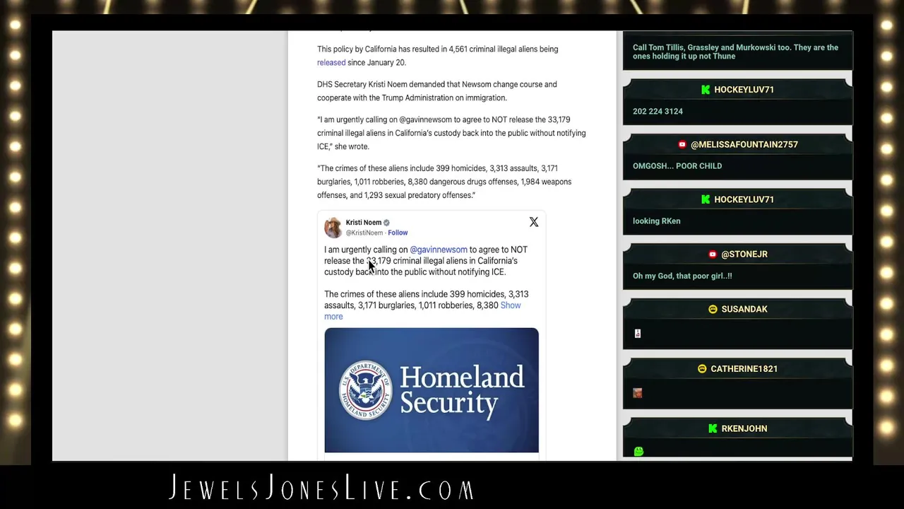Select paragraph starting 'This policy by California'
This screenshot has width=904, height=509.
point(438,56)
